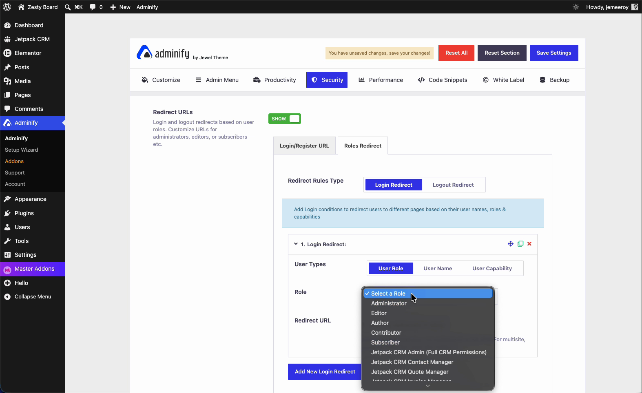Click the WordPress logo icon
Screen dimensions: 642x393
[7, 7]
